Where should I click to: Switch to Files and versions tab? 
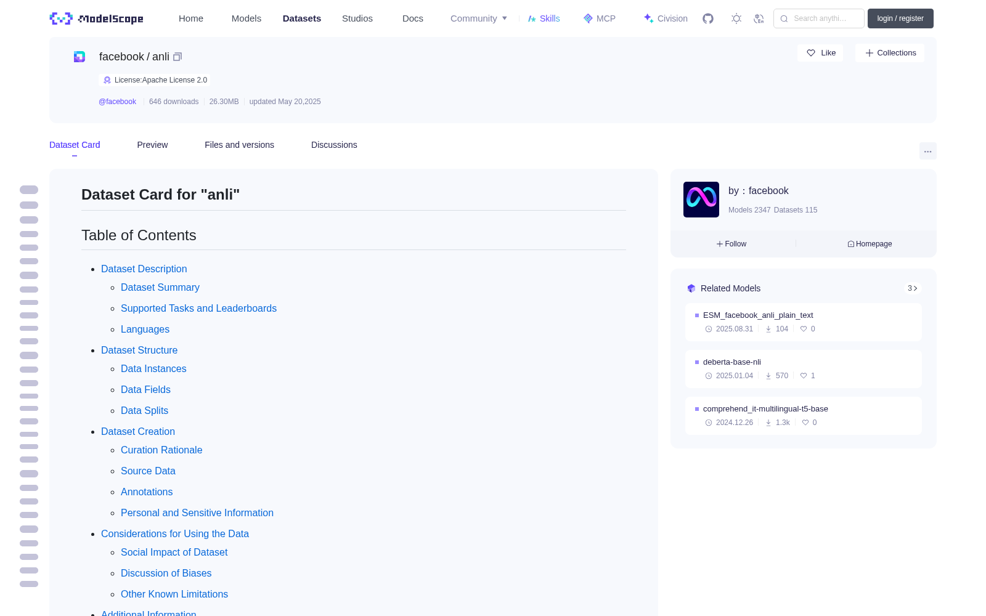pos(239,145)
